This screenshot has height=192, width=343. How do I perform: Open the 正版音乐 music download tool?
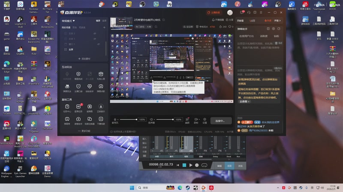101,107
